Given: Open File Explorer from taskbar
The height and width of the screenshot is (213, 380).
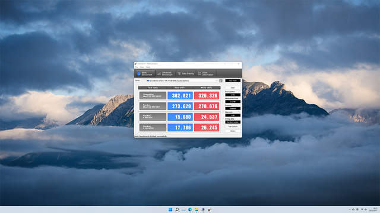Looking at the screenshot, I should pos(197,209).
